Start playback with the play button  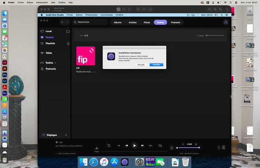(x=135, y=145)
